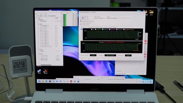183x103 pixels.
Task: Toggle CPU legend checkbox on temperature graph
Action: click(91, 29)
